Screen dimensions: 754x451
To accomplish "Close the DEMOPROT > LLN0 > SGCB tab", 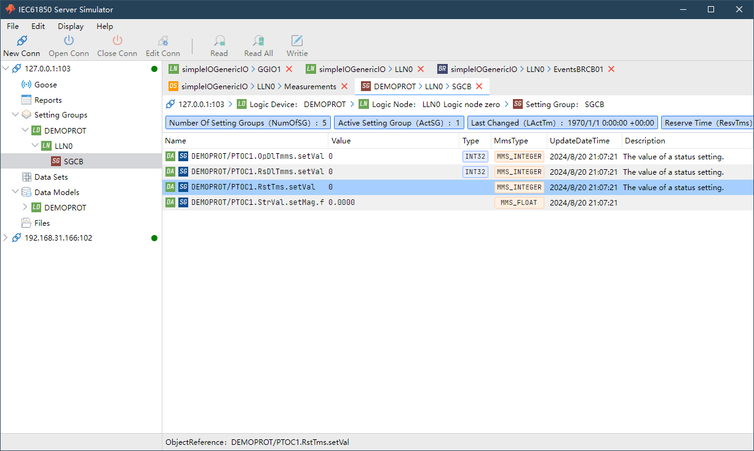I will [479, 86].
